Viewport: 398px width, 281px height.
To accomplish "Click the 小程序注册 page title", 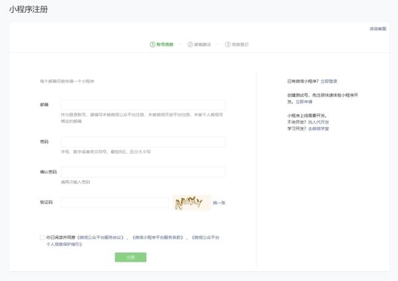I will 29,10.
